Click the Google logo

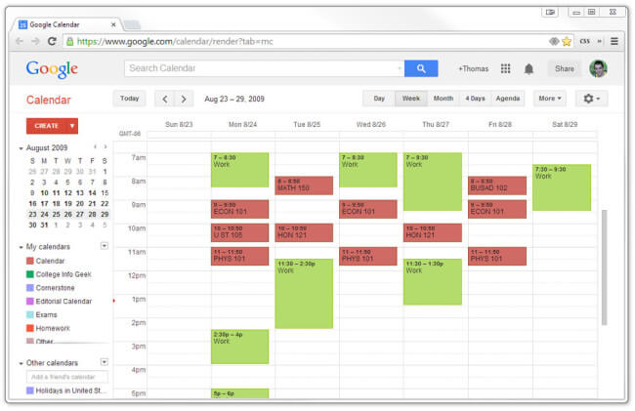pos(52,69)
